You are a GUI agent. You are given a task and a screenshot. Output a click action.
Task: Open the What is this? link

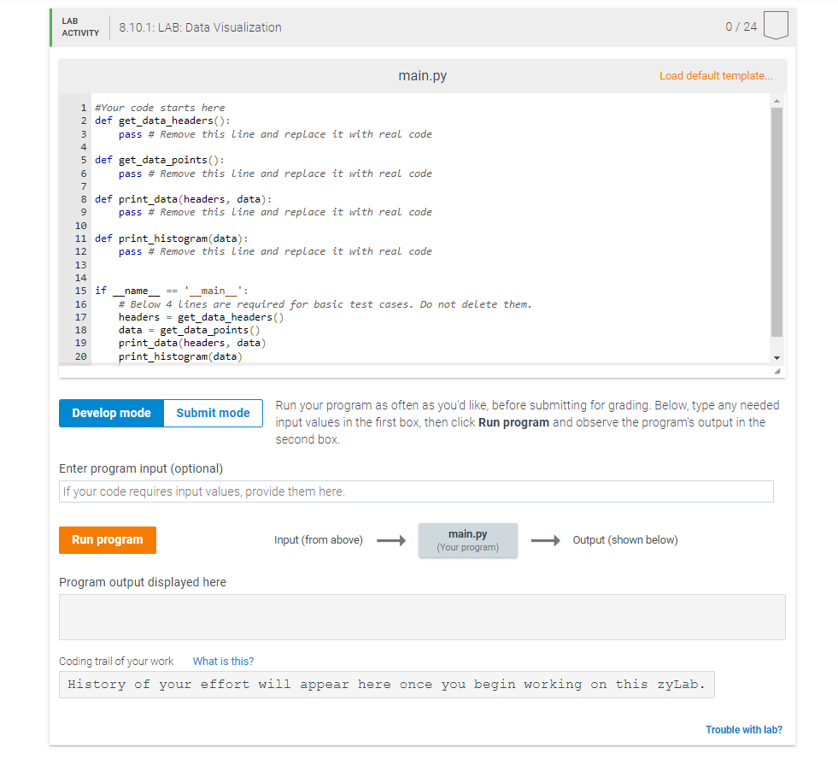pos(223,662)
